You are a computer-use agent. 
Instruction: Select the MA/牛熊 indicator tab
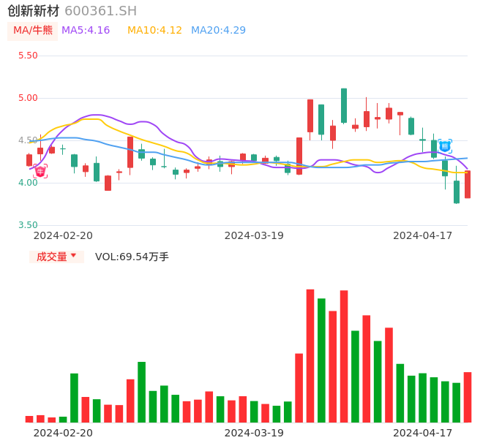[x=33, y=31]
